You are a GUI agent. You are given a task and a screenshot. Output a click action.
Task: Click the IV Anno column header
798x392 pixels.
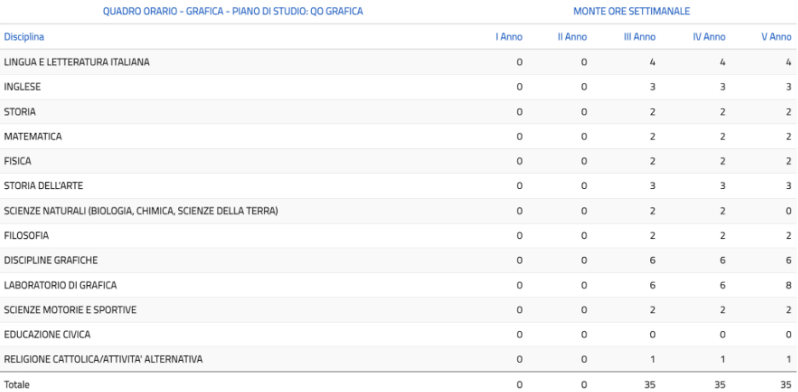pyautogui.click(x=709, y=37)
